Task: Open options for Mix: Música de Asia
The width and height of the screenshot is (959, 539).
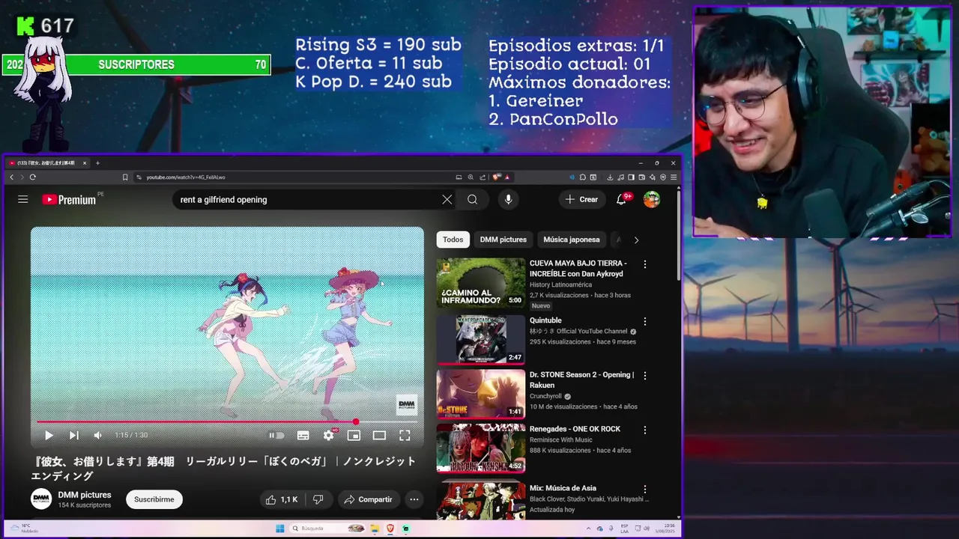Action: tap(645, 490)
